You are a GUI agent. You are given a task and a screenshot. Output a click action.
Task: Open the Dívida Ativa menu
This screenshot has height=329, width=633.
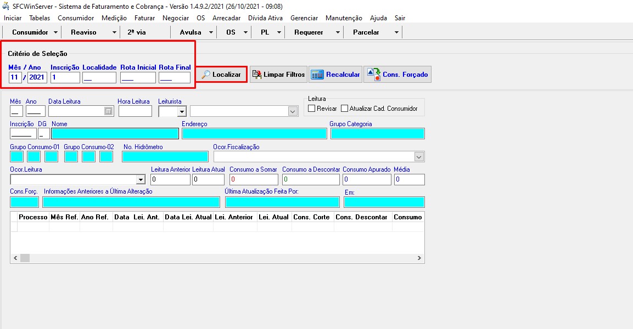pos(265,18)
